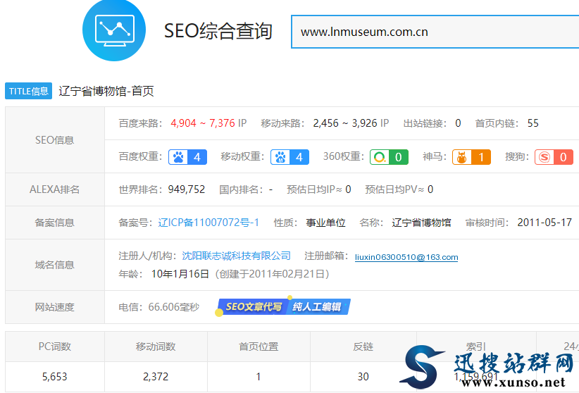Focus the domain search input field
This screenshot has width=579, height=393.
pyautogui.click(x=435, y=32)
